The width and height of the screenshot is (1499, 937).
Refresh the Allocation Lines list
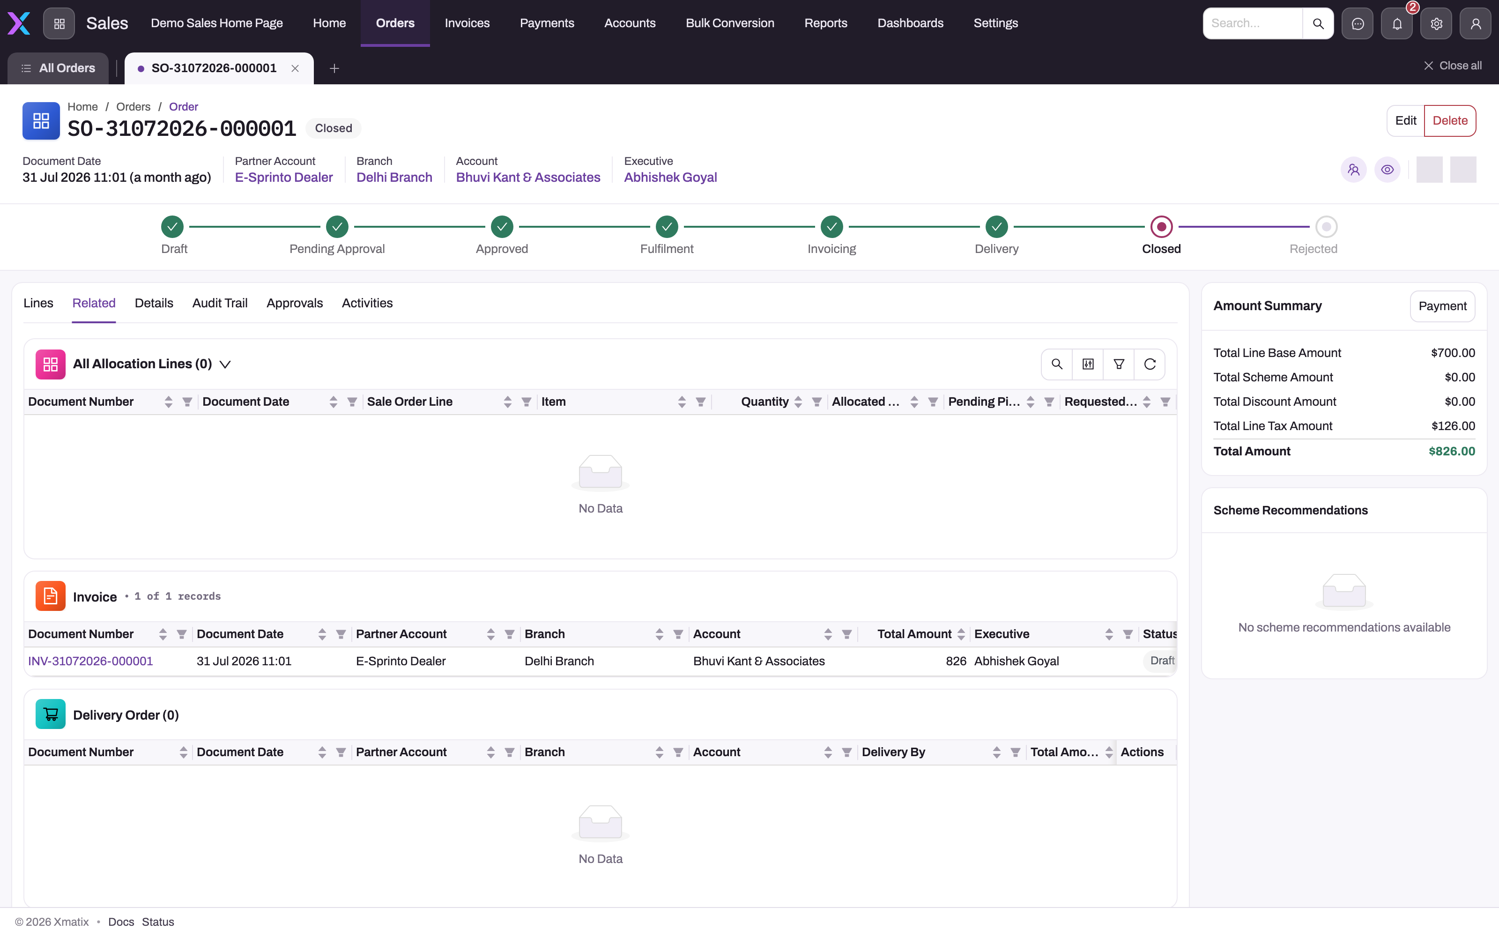pos(1150,364)
